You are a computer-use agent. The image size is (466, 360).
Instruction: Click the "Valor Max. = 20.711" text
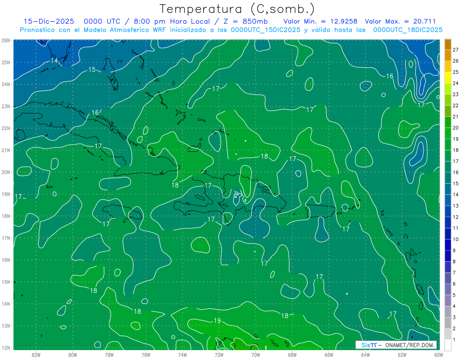pos(400,21)
